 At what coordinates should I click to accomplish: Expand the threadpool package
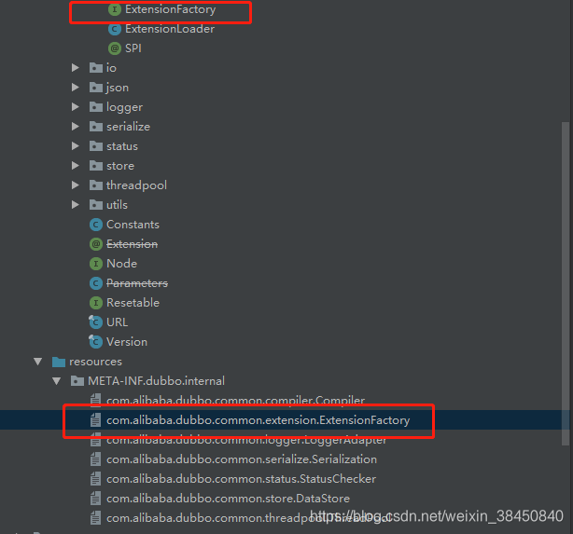pyautogui.click(x=76, y=185)
